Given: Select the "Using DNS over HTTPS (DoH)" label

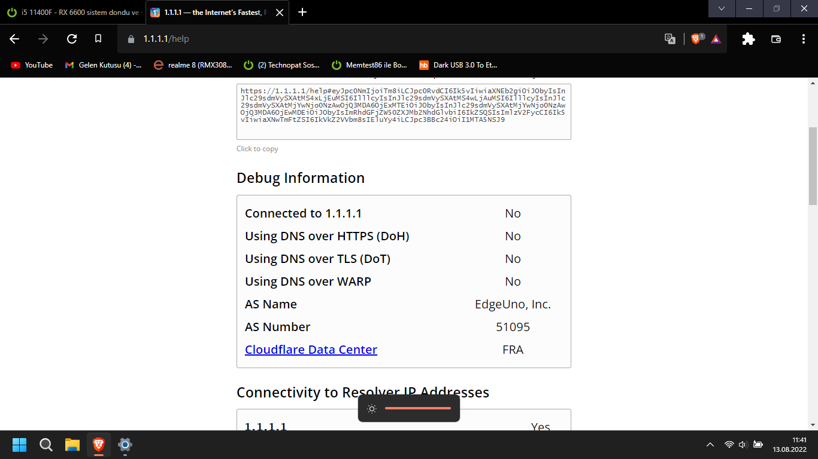Looking at the screenshot, I should (x=327, y=236).
